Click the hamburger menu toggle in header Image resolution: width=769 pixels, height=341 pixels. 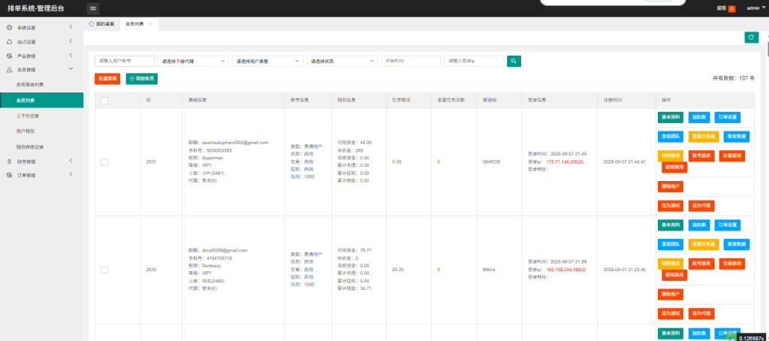click(x=93, y=8)
